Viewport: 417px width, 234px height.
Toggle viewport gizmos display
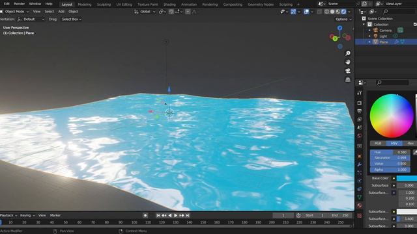(293, 12)
